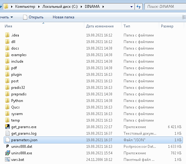The width and height of the screenshot is (186, 164).
Task: Sort by the Дата изменения column header
Action: tap(100, 26)
